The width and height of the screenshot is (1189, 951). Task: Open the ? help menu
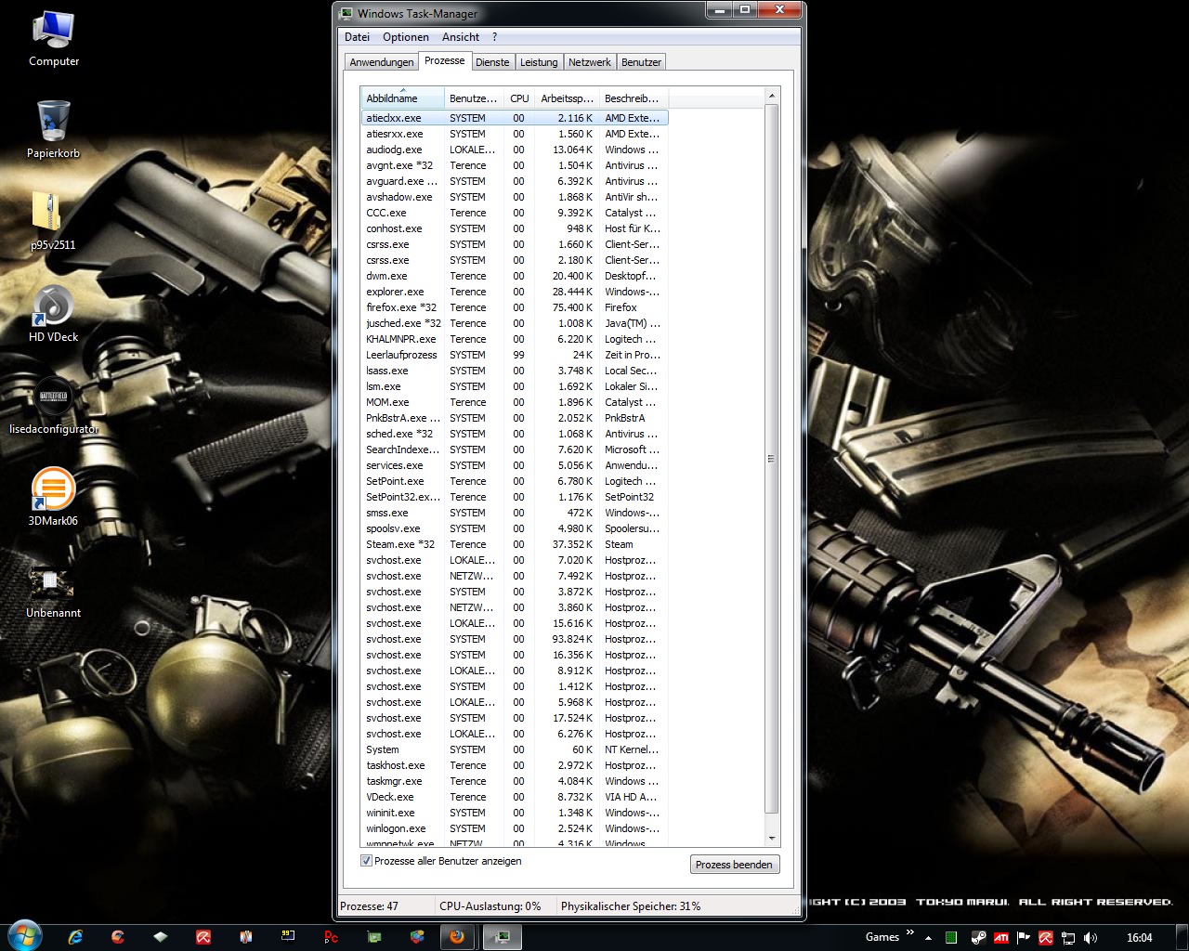pos(495,37)
